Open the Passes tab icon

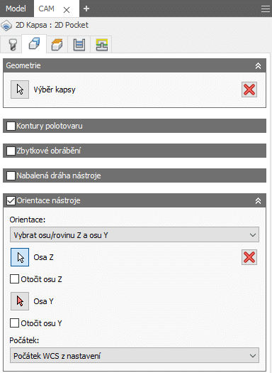[x=79, y=45]
